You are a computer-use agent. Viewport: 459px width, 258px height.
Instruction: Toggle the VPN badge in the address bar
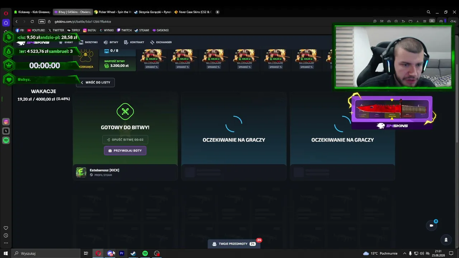coord(42,21)
